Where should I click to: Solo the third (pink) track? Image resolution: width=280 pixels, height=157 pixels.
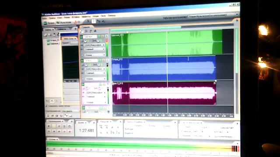(x=104, y=84)
